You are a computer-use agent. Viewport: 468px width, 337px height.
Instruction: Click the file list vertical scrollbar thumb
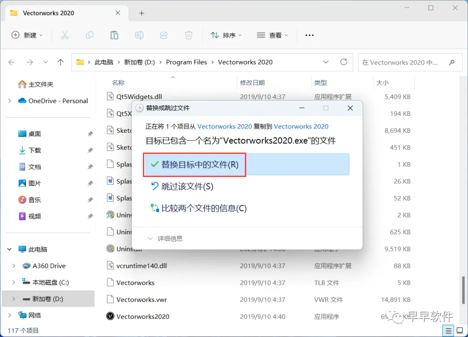coord(463,290)
